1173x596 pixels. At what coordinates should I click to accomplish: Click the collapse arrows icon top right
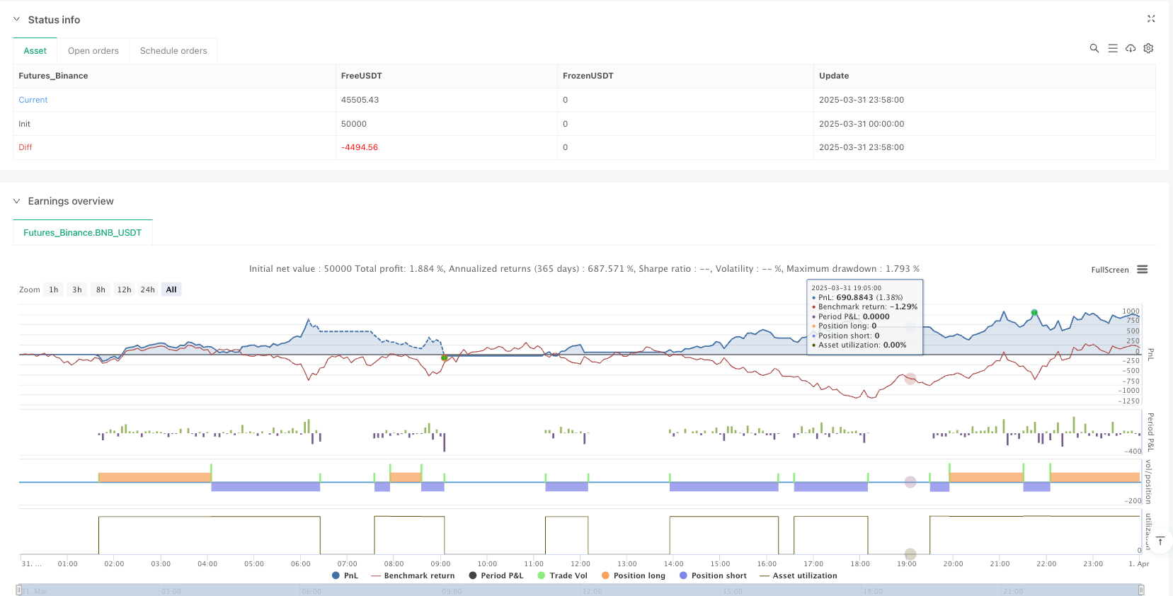(x=1151, y=19)
